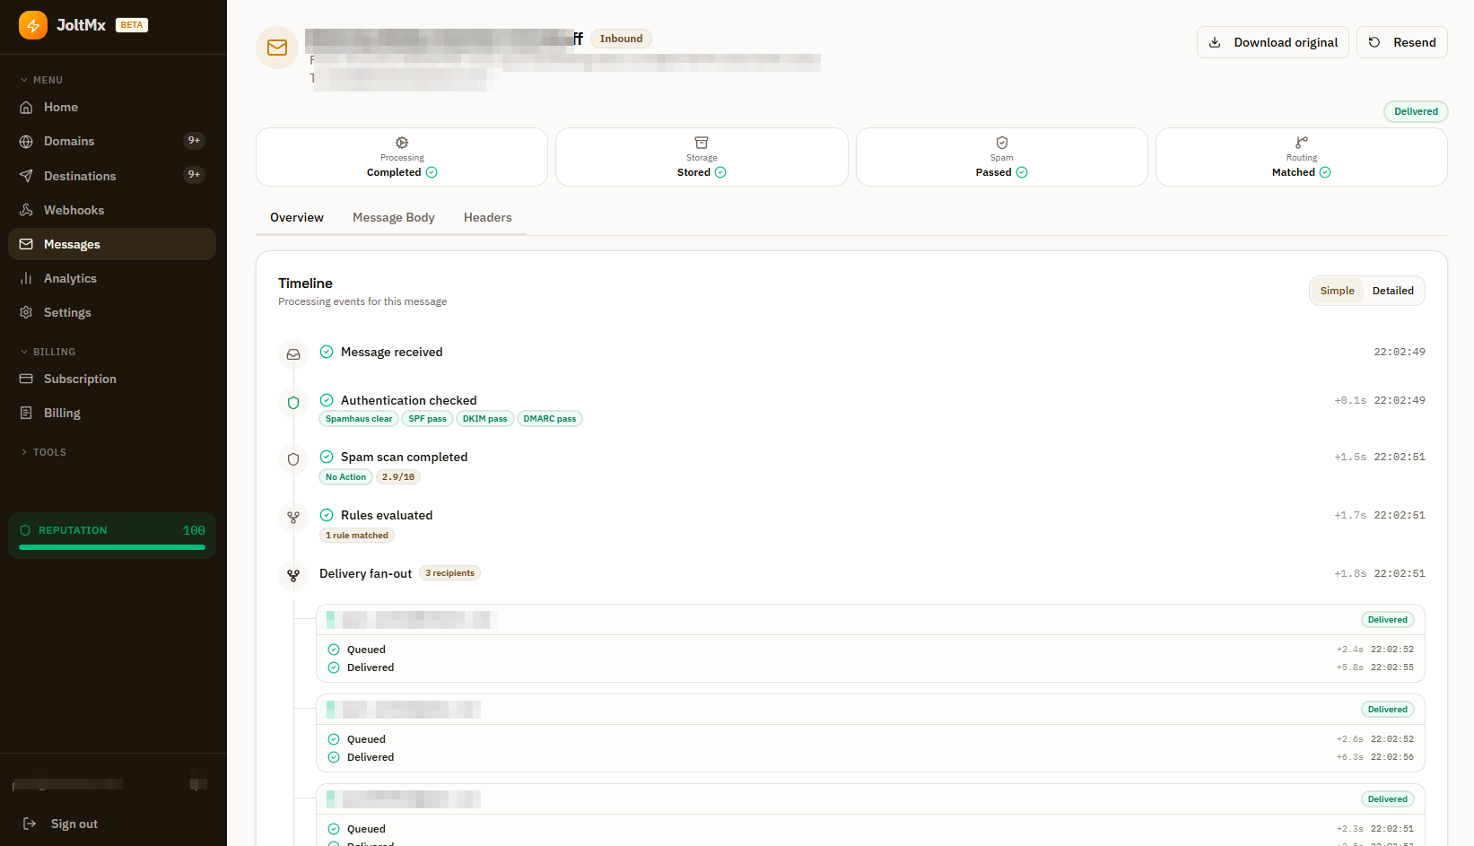This screenshot has width=1474, height=846.
Task: Switch to the Message Body tab
Action: pos(394,218)
